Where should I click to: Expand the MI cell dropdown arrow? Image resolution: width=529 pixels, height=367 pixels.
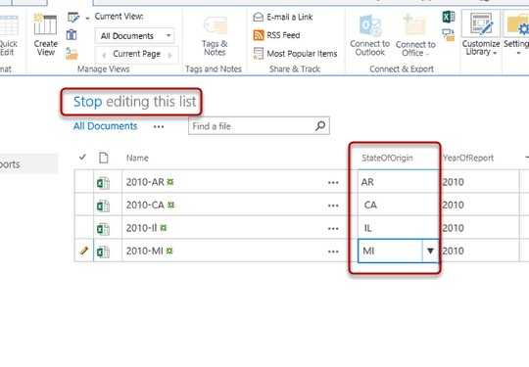[x=430, y=251]
